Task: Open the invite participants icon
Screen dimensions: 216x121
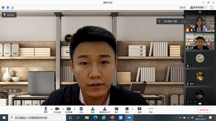Action: [x=93, y=110]
